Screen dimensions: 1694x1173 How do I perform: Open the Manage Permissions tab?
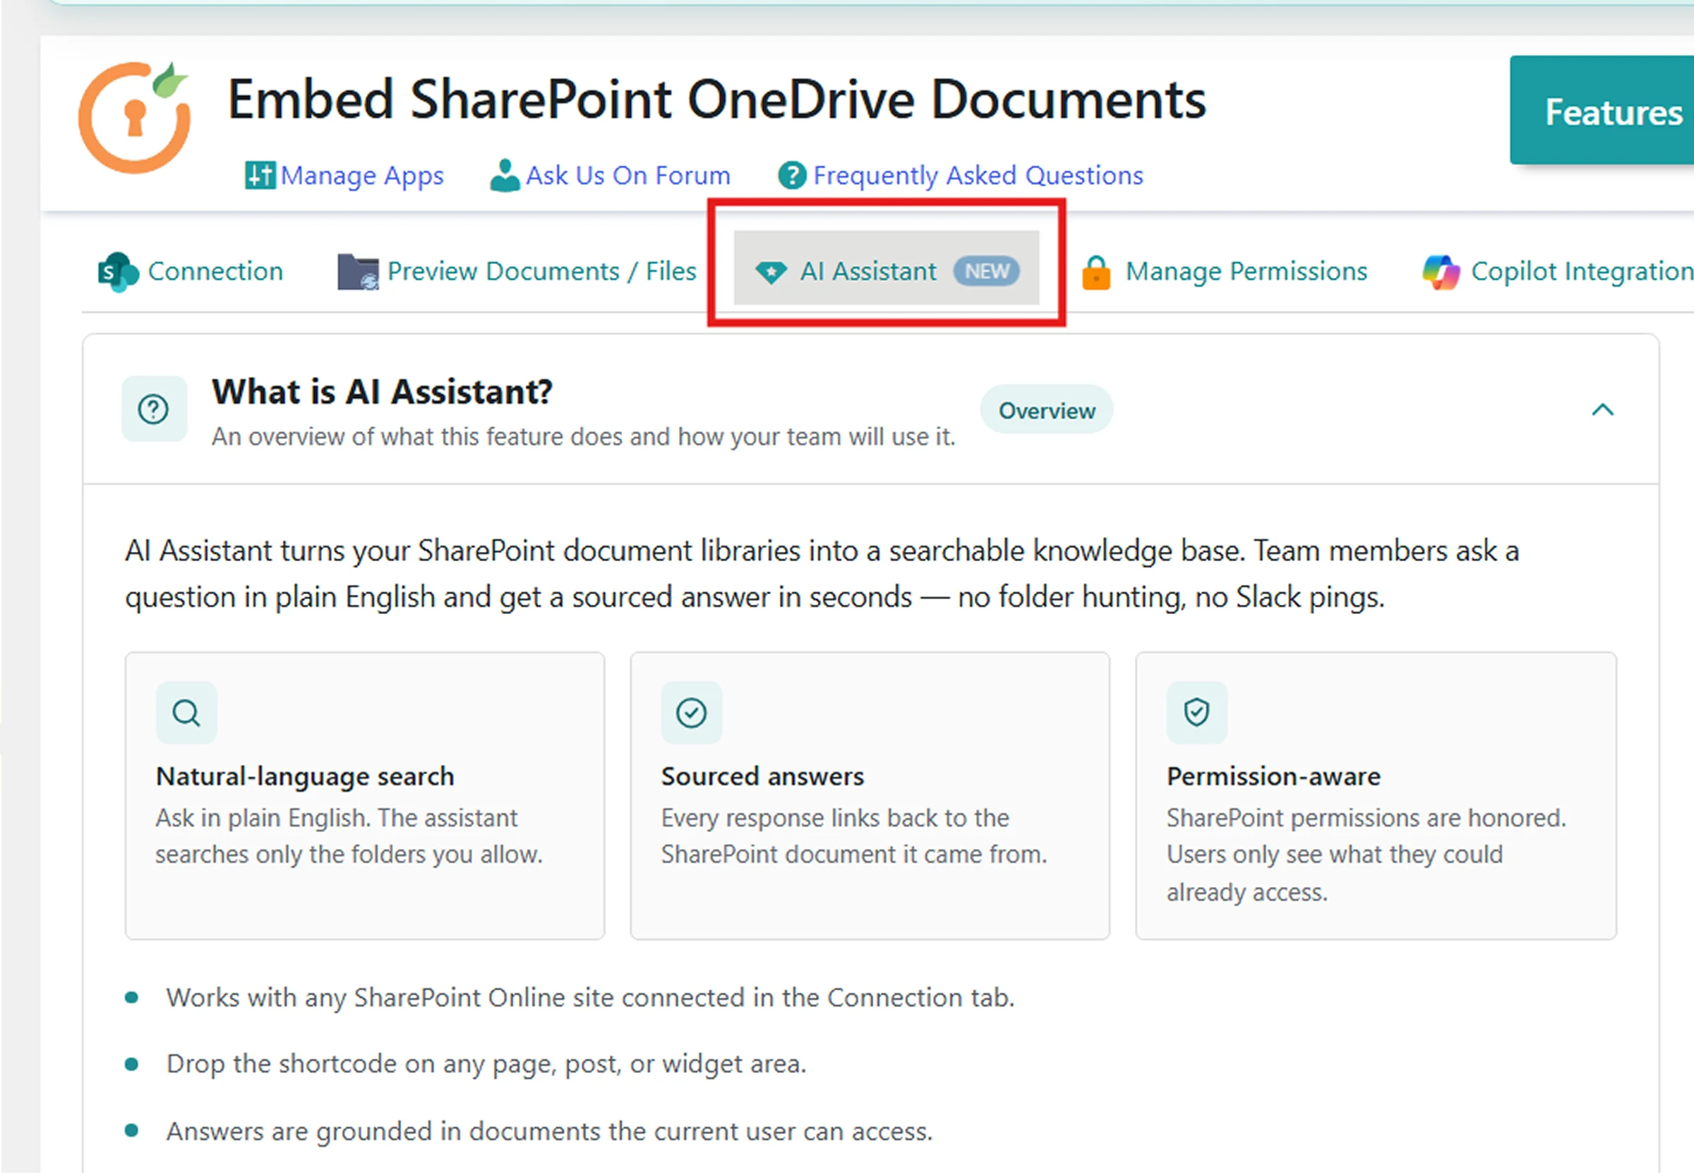[1225, 272]
